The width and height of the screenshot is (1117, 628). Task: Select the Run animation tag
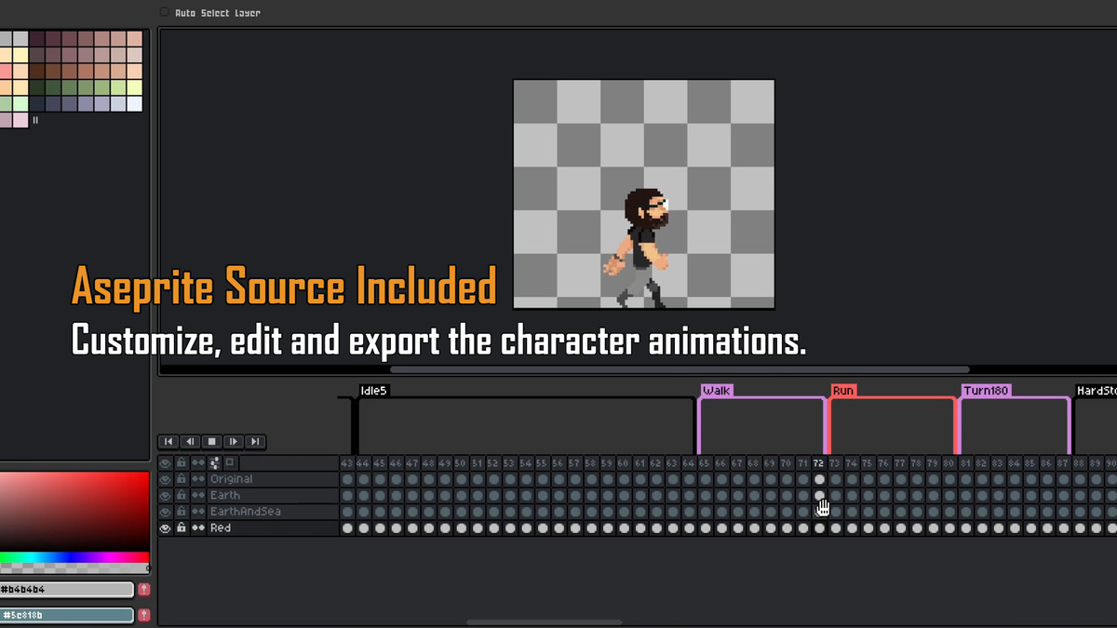pos(843,391)
